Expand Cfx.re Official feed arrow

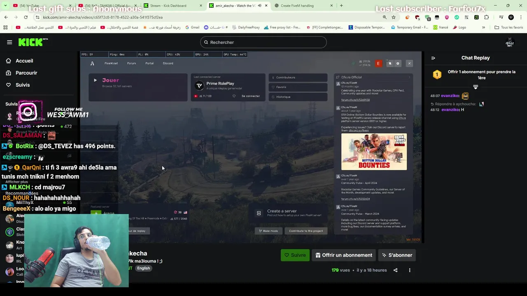pyautogui.click(x=409, y=77)
